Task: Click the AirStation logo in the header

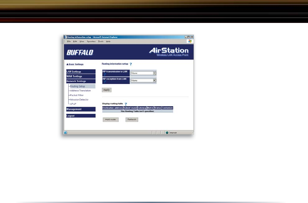Action: [x=169, y=52]
